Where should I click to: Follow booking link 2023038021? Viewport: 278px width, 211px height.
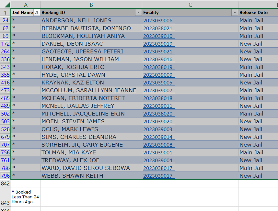coord(158,28)
